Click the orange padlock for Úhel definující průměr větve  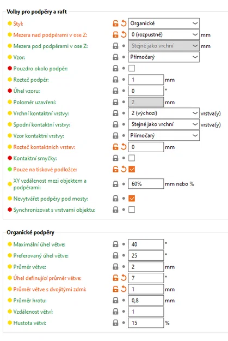[115, 278]
